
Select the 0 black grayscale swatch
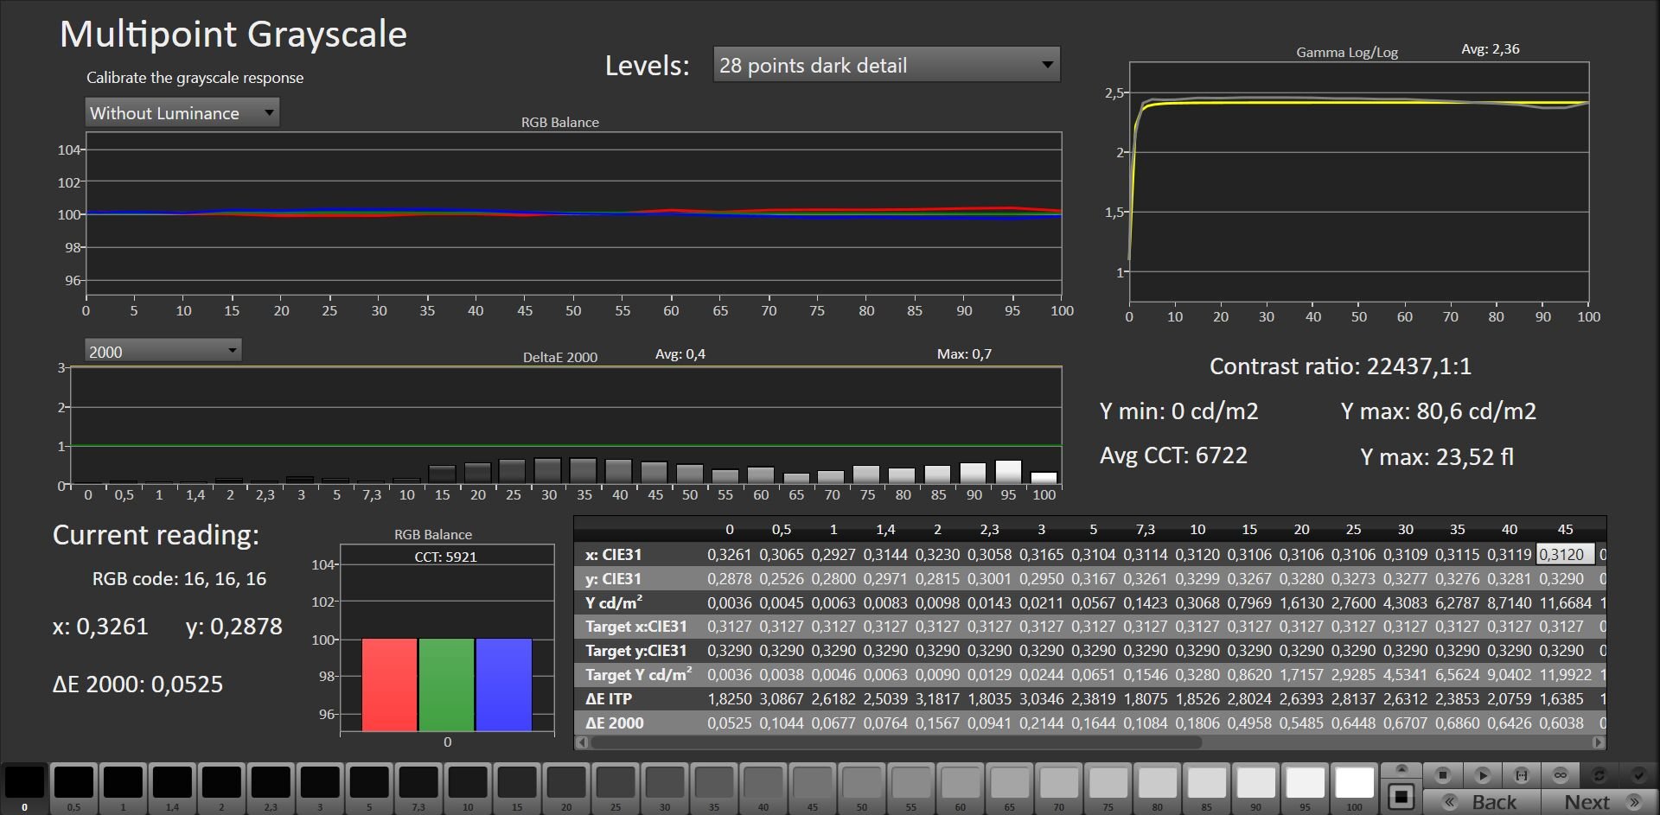(24, 783)
